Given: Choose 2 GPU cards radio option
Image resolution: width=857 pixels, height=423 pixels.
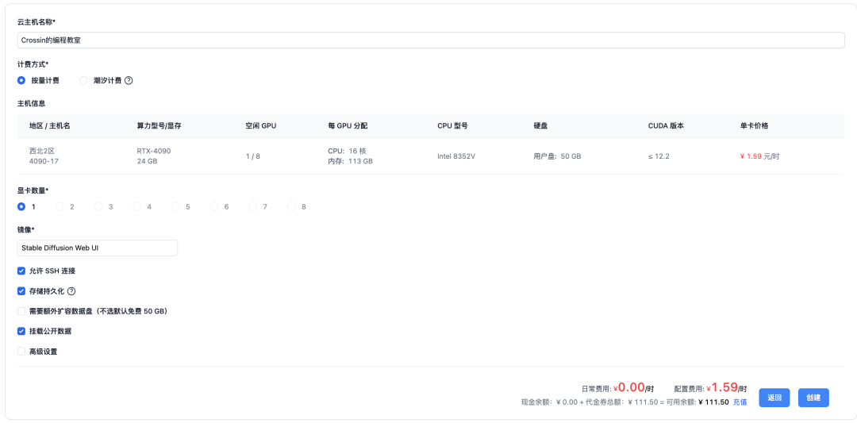Looking at the screenshot, I should click(x=60, y=206).
